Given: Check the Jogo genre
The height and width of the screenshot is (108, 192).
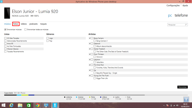Looking at the screenshot, I should point(48,38).
